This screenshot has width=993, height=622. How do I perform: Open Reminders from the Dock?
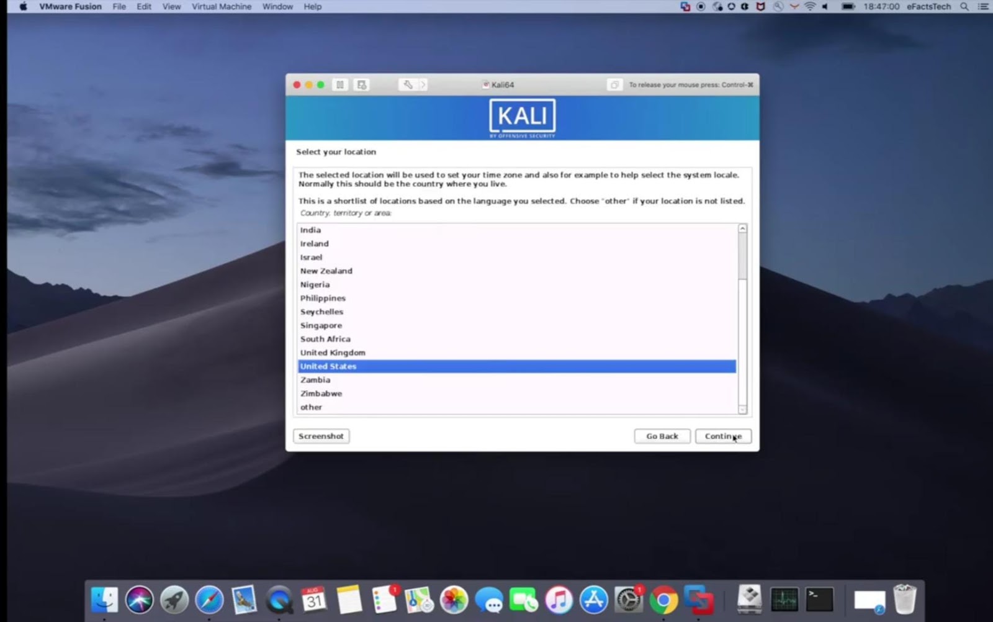click(x=384, y=600)
